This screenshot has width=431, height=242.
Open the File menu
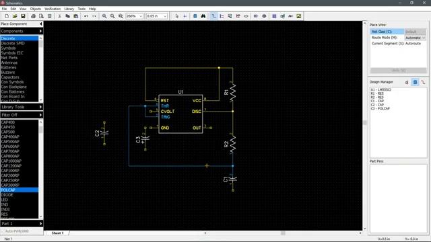5,9
